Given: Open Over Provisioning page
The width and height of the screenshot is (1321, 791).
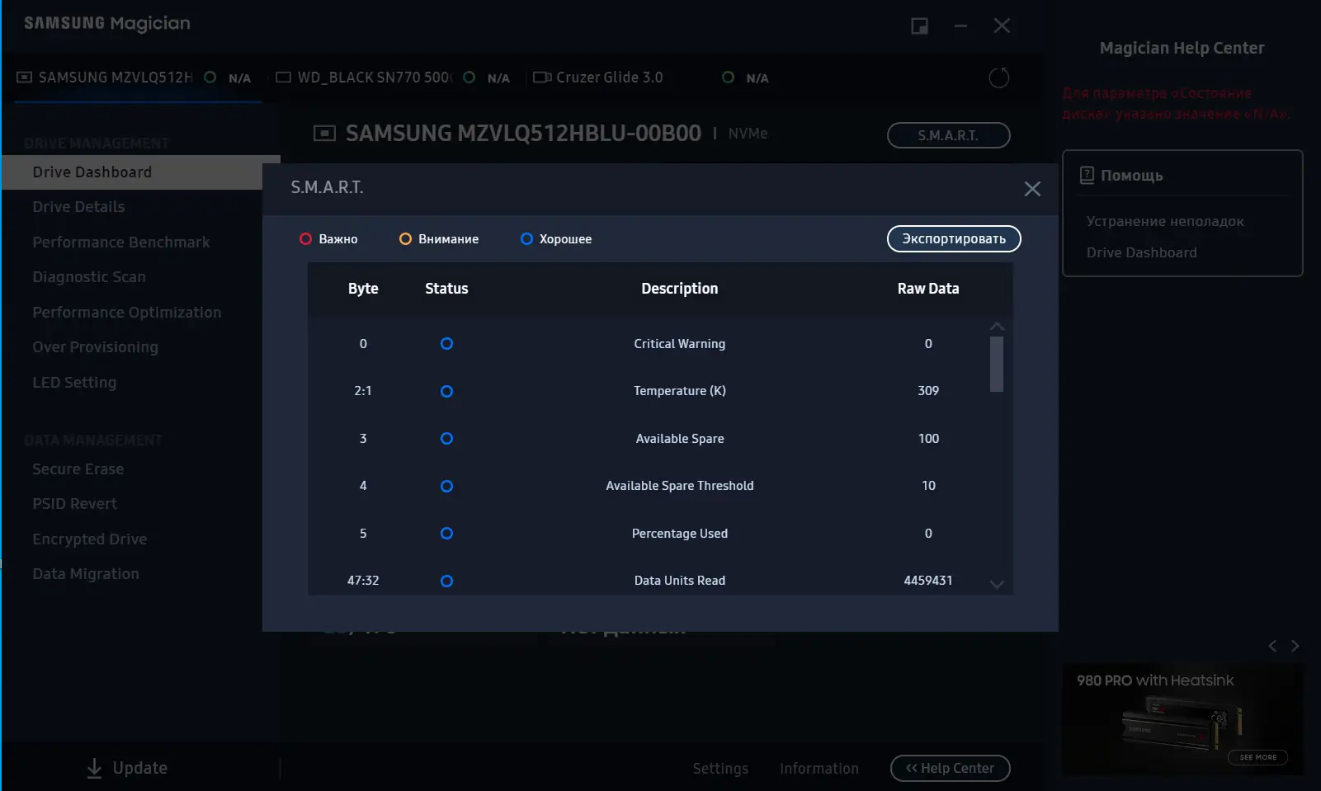Looking at the screenshot, I should point(95,347).
